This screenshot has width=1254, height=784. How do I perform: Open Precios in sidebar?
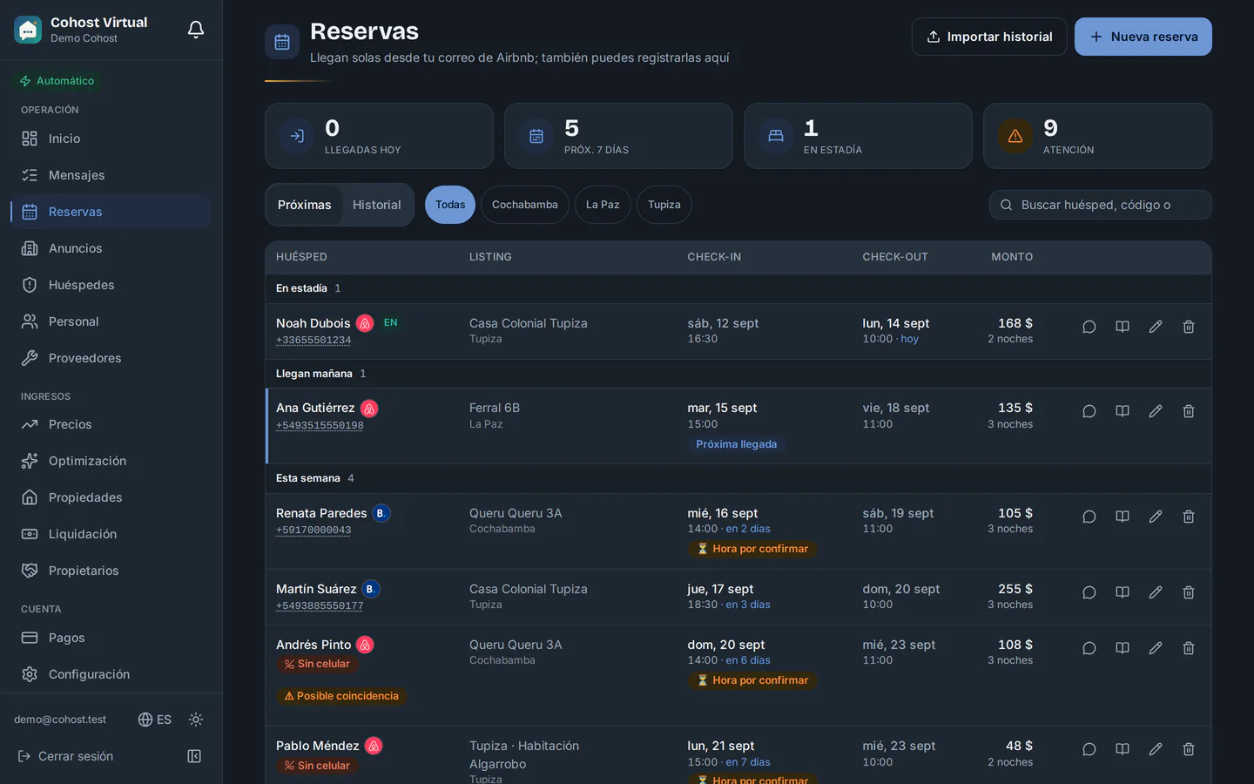pyautogui.click(x=111, y=424)
